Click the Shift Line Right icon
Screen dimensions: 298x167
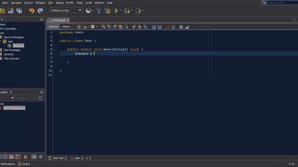(159, 27)
